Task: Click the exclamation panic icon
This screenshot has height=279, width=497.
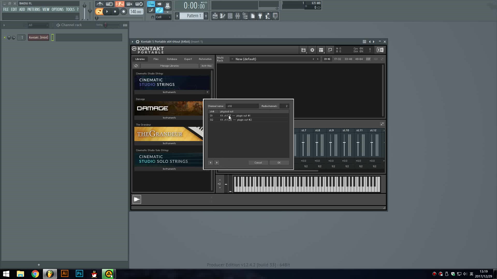Action: [370, 50]
